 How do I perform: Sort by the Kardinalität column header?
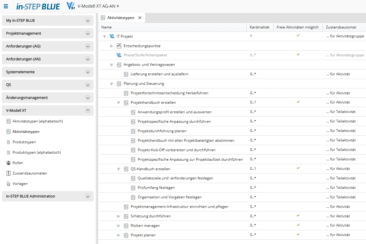(x=260, y=27)
